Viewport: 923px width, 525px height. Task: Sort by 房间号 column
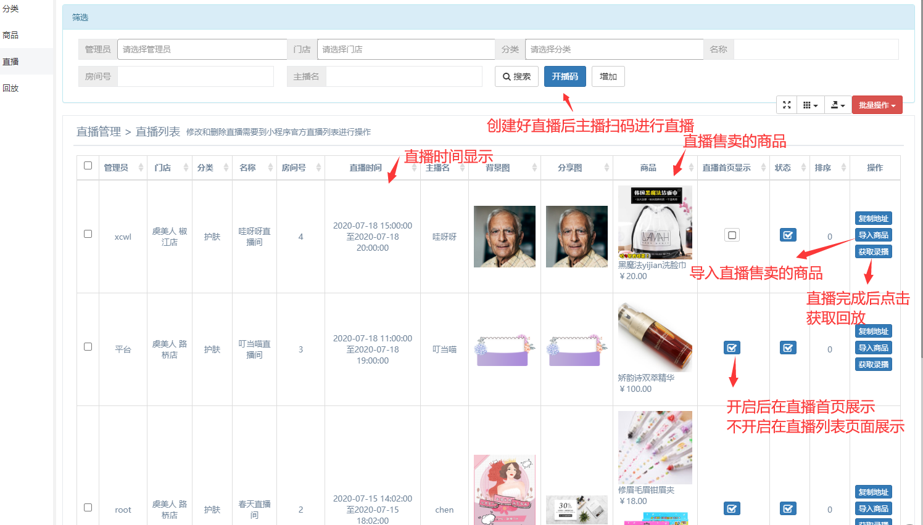pyautogui.click(x=300, y=168)
